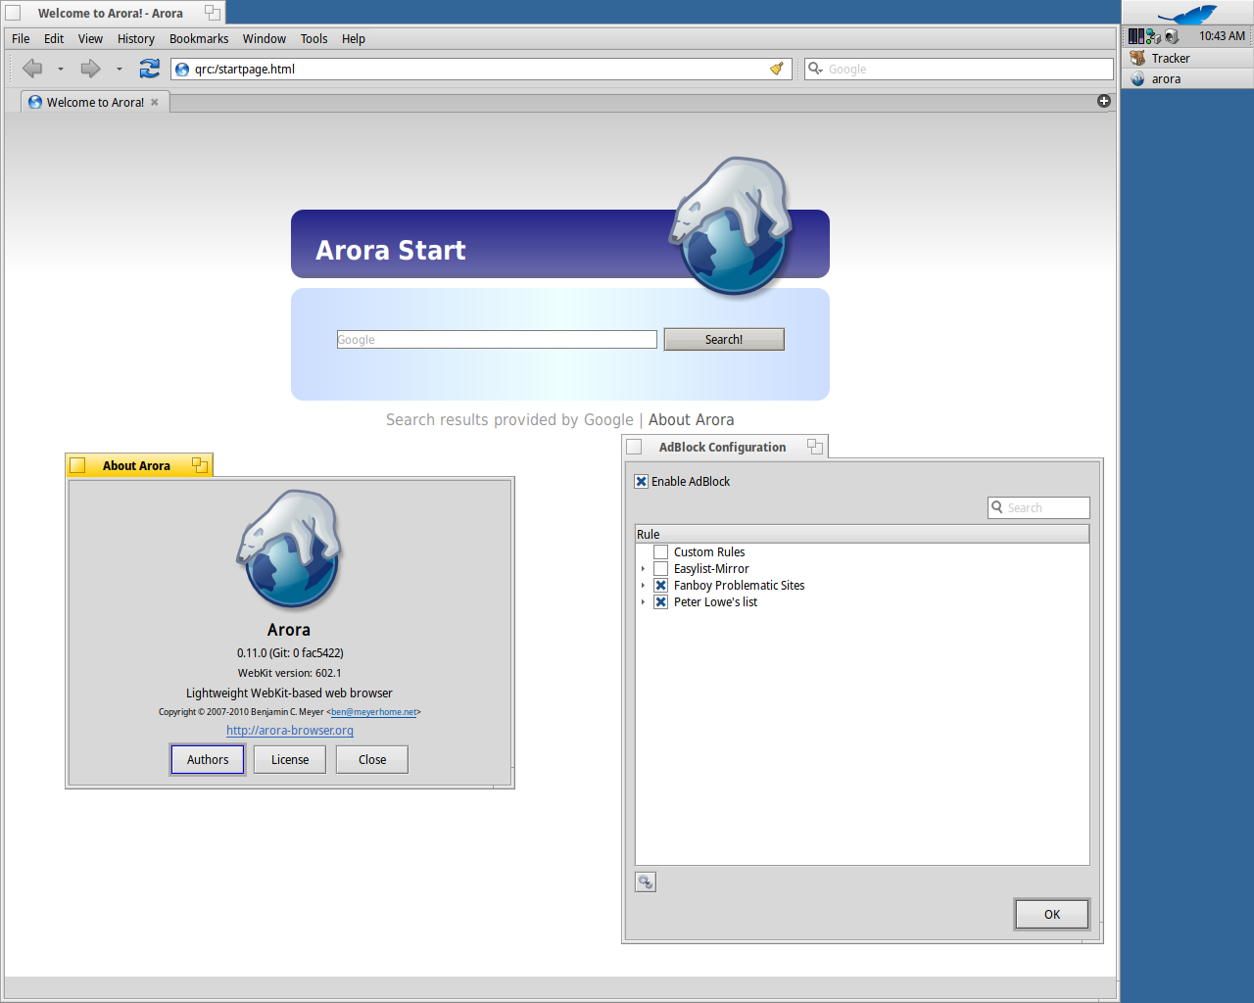Click the zoom button on the AdBlock Configuration title tab
Viewport: 1254px width, 1003px height.
815,447
